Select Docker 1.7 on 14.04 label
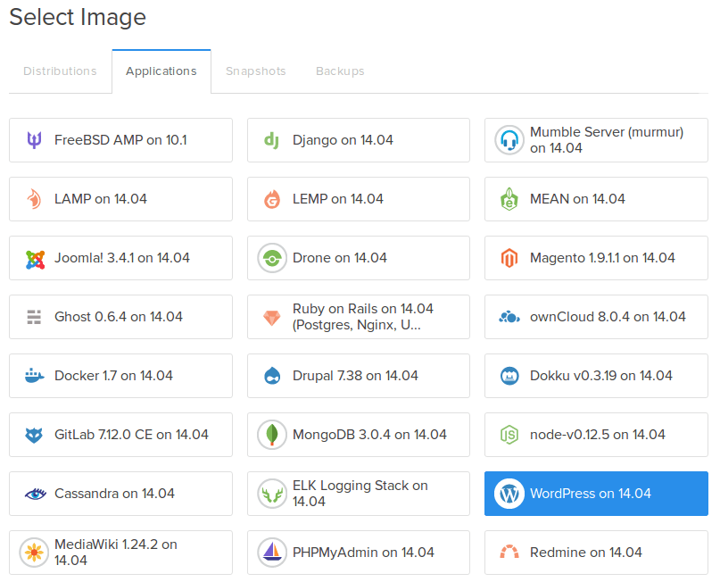Screen dimensions: 720x582 coord(113,376)
